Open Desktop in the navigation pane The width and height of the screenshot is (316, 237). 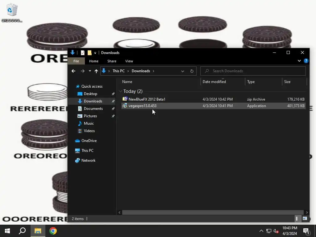[x=90, y=94]
